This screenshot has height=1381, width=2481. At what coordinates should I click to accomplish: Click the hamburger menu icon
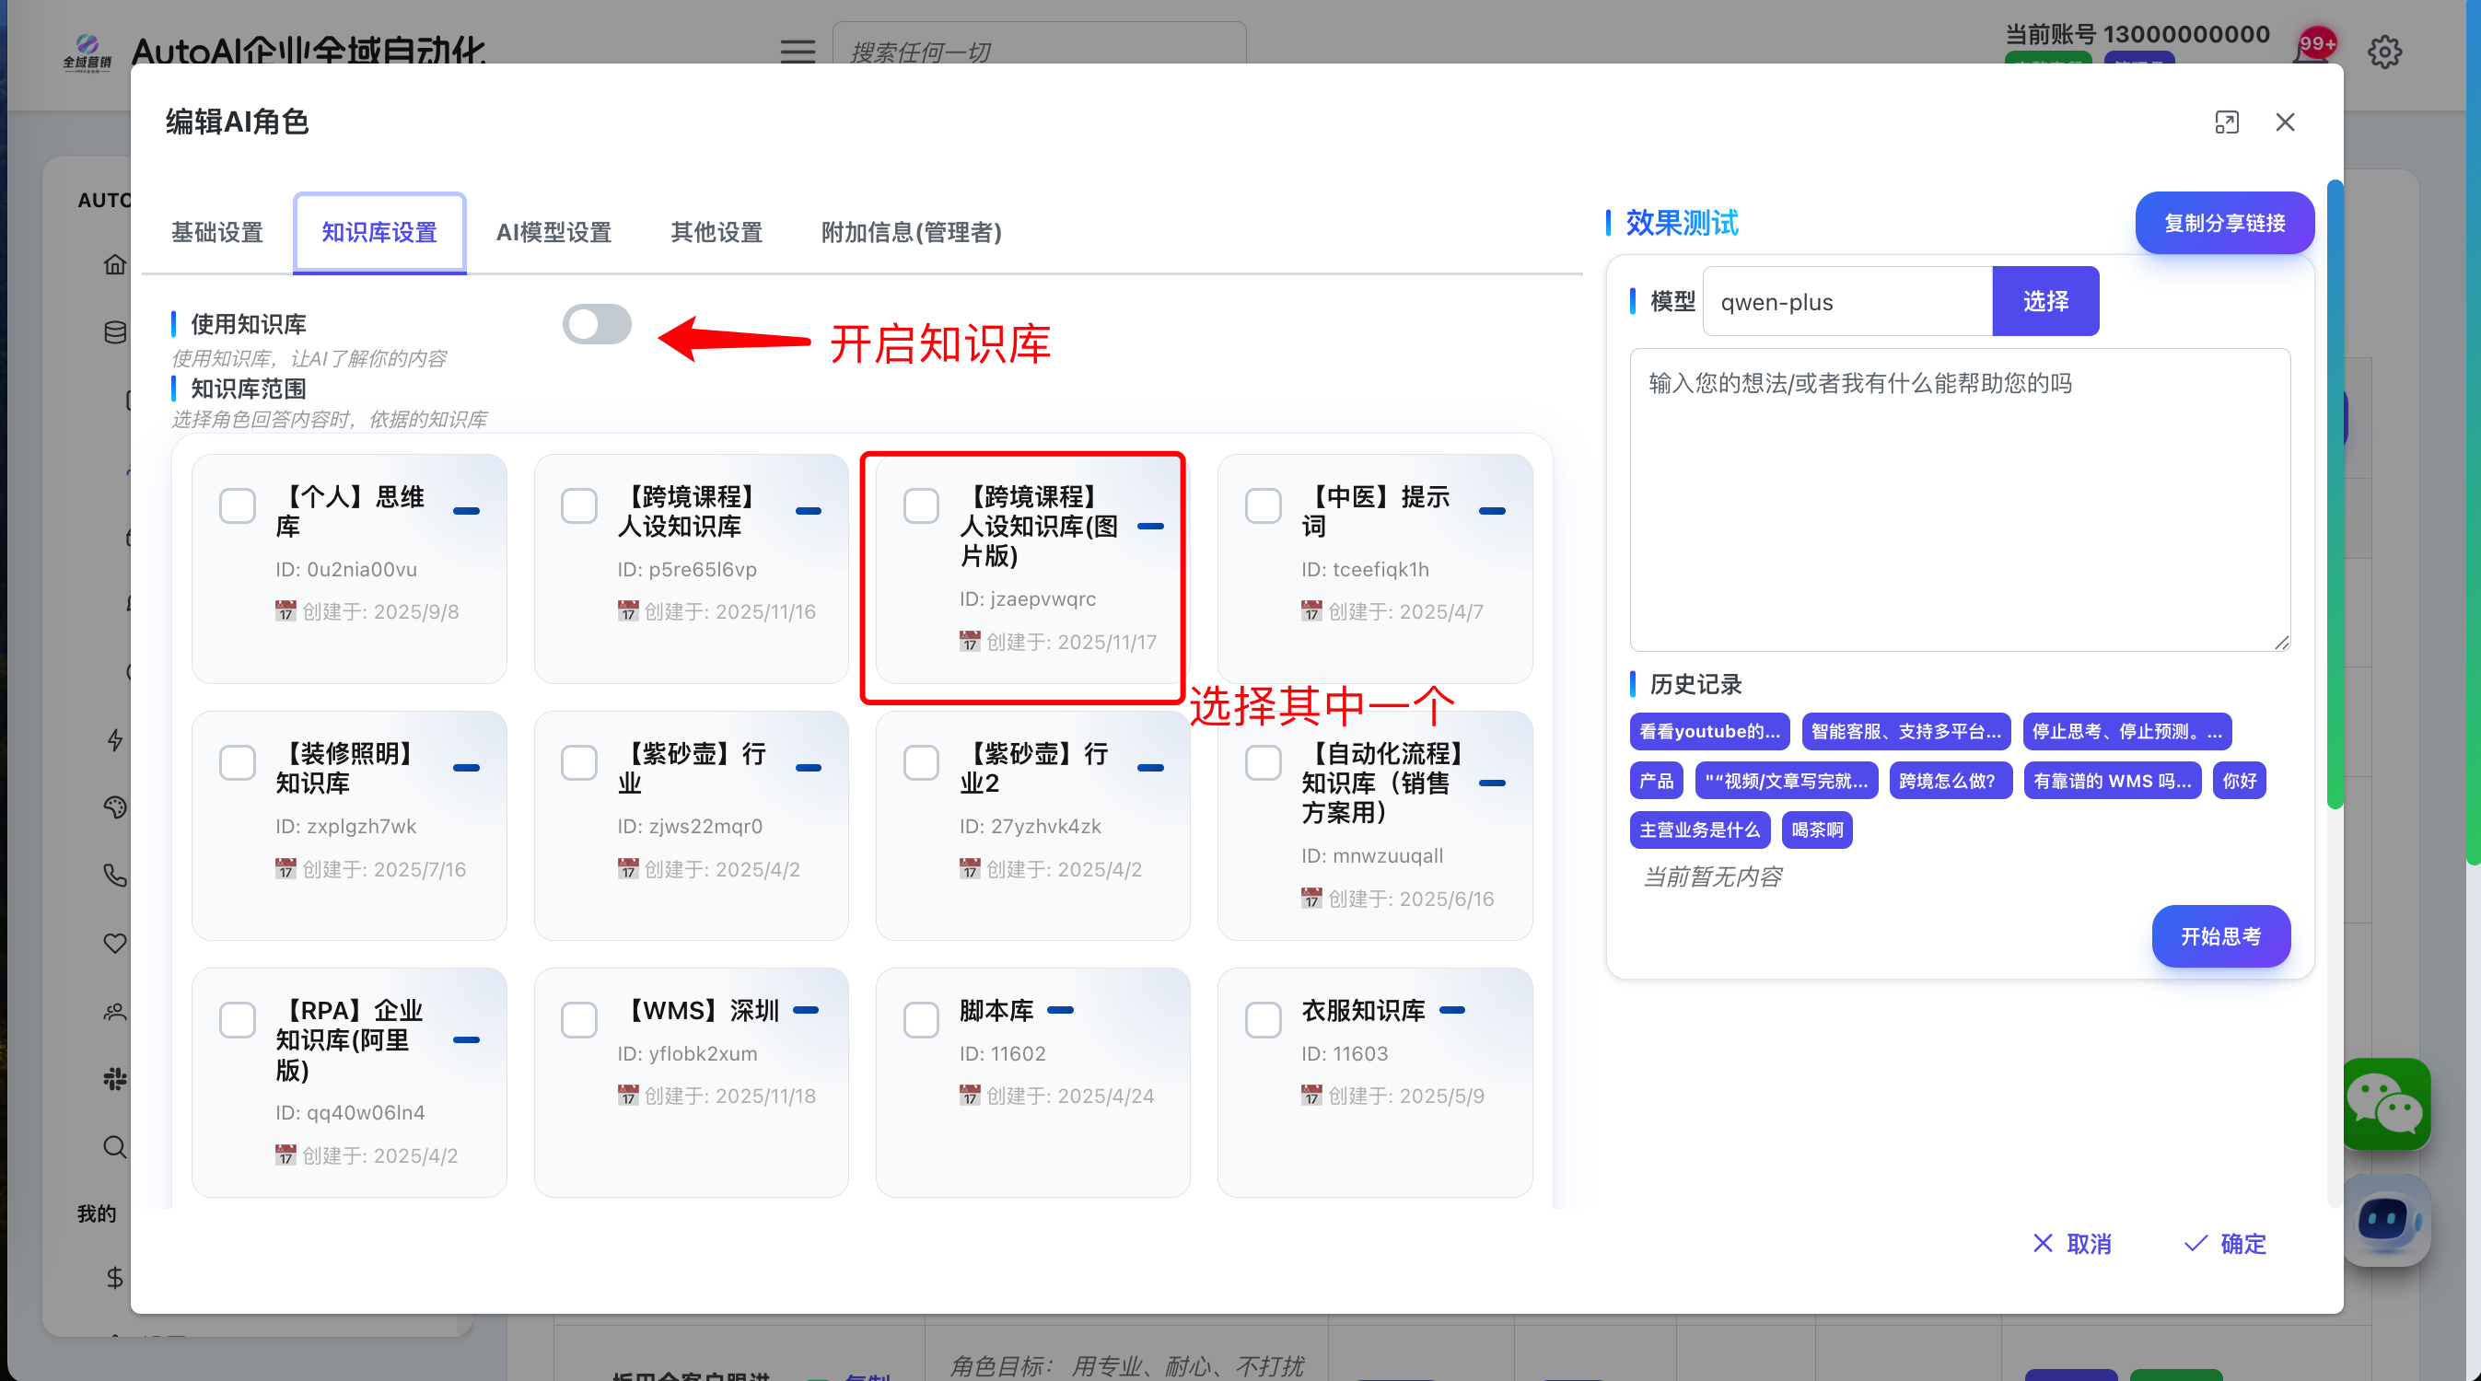(797, 50)
